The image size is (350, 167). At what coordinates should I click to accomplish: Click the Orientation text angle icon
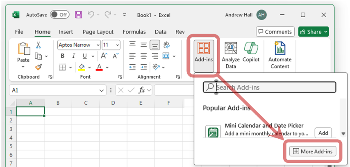tap(156, 67)
